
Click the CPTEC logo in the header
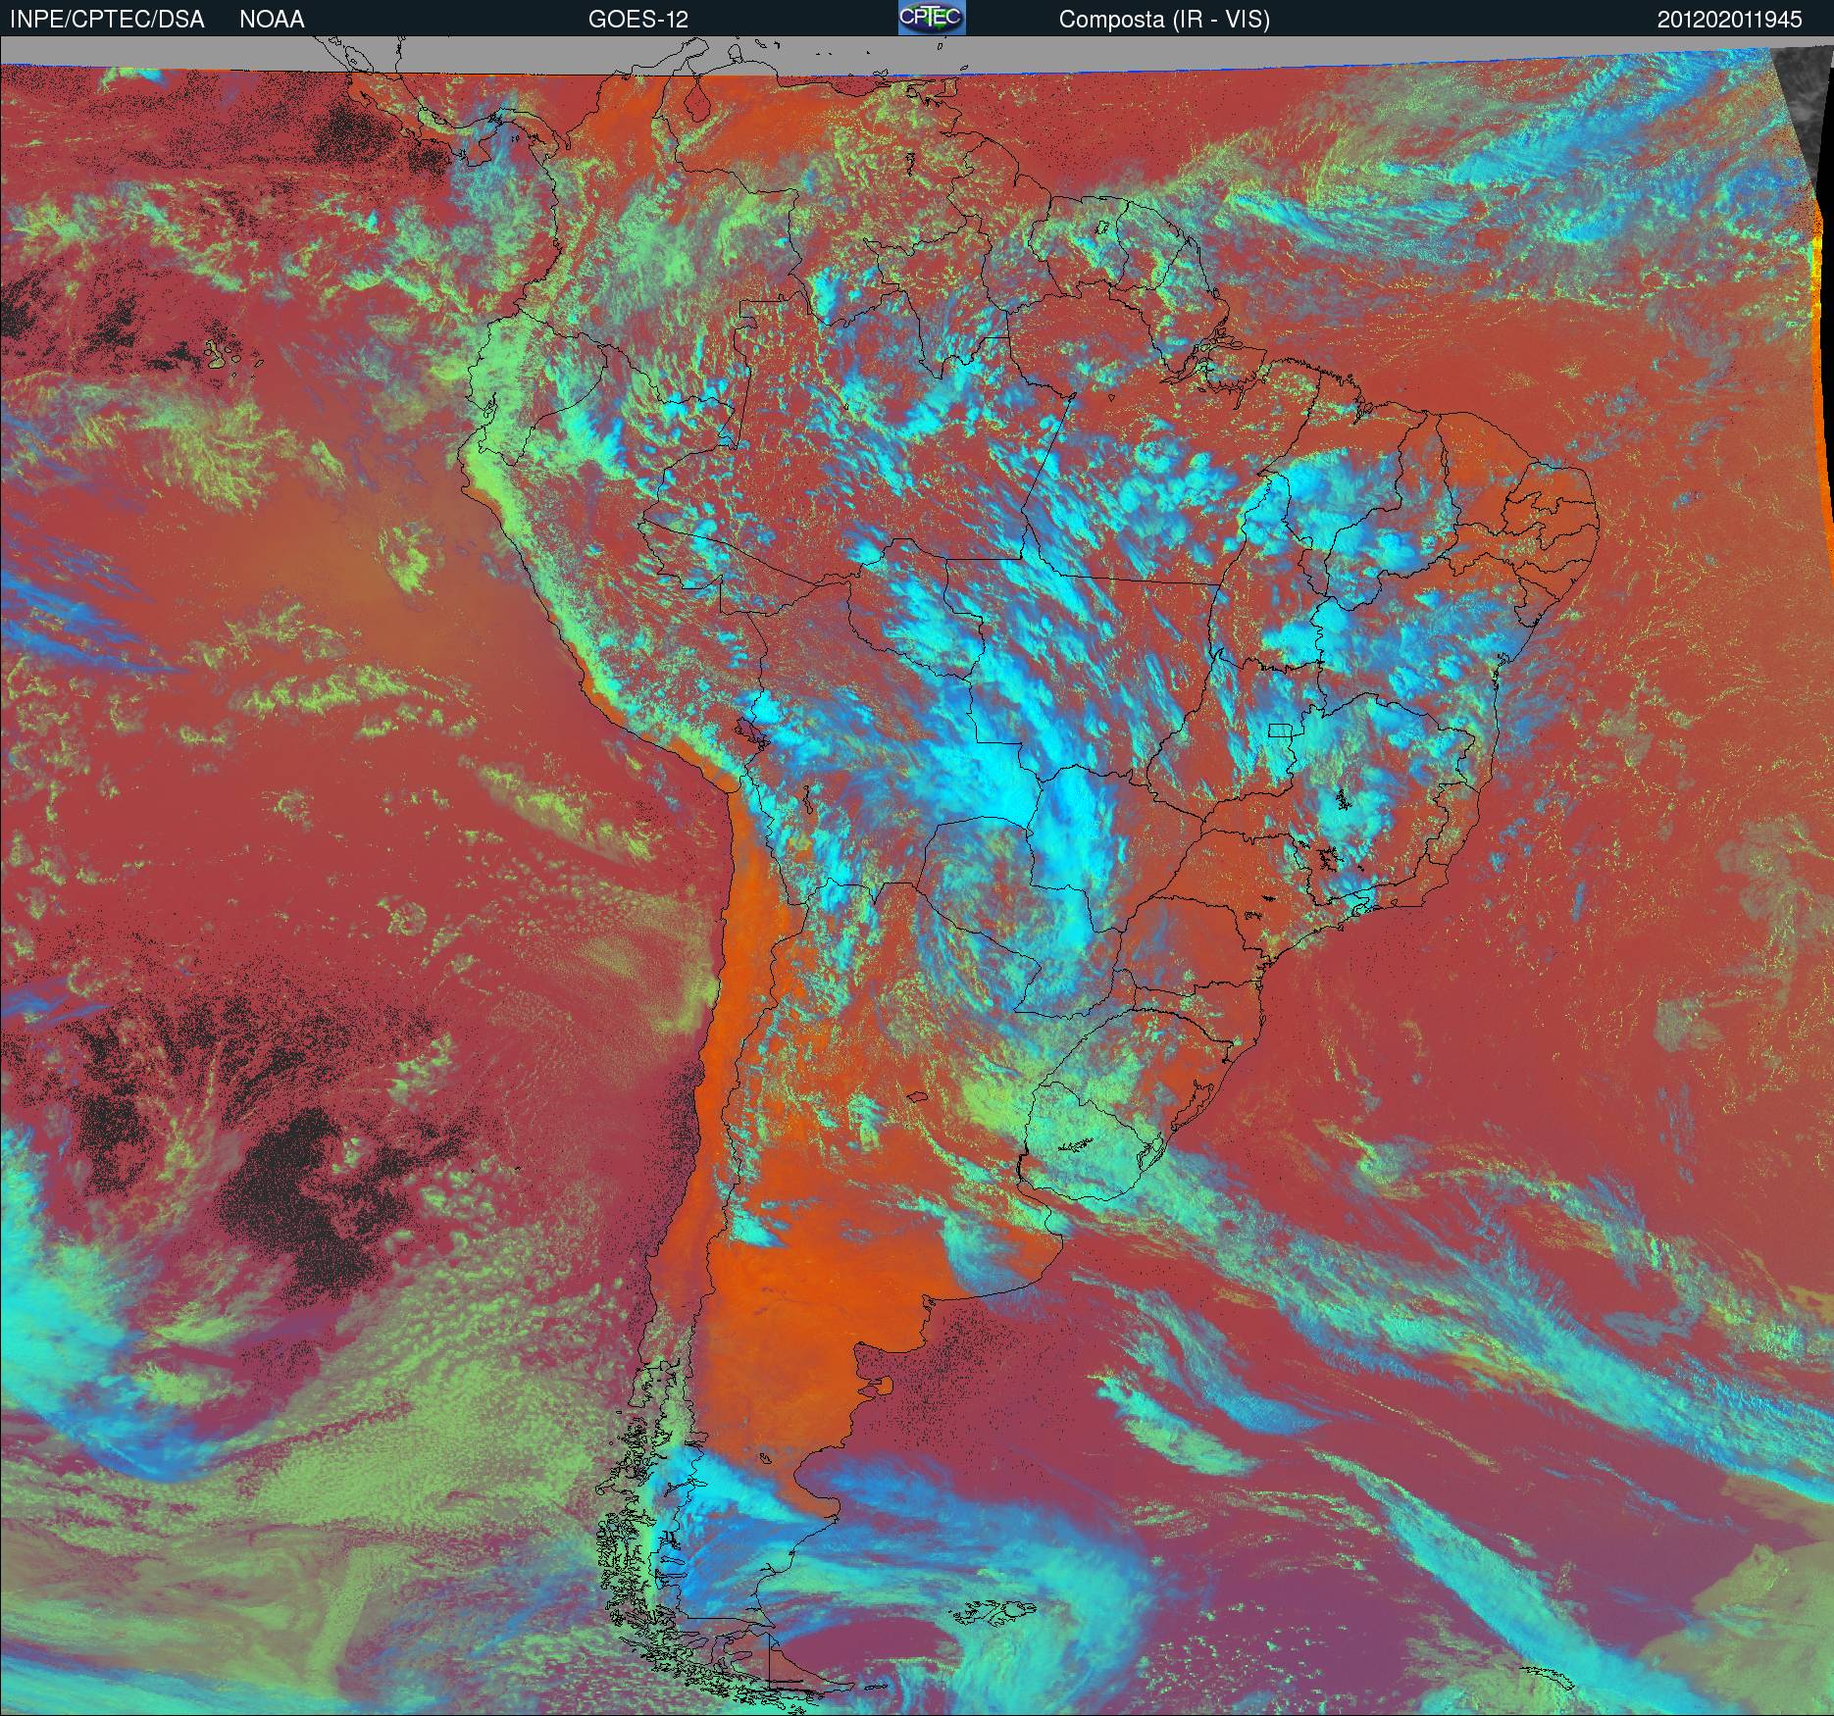coord(932,18)
